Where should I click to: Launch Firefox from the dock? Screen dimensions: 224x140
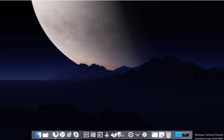point(55,134)
